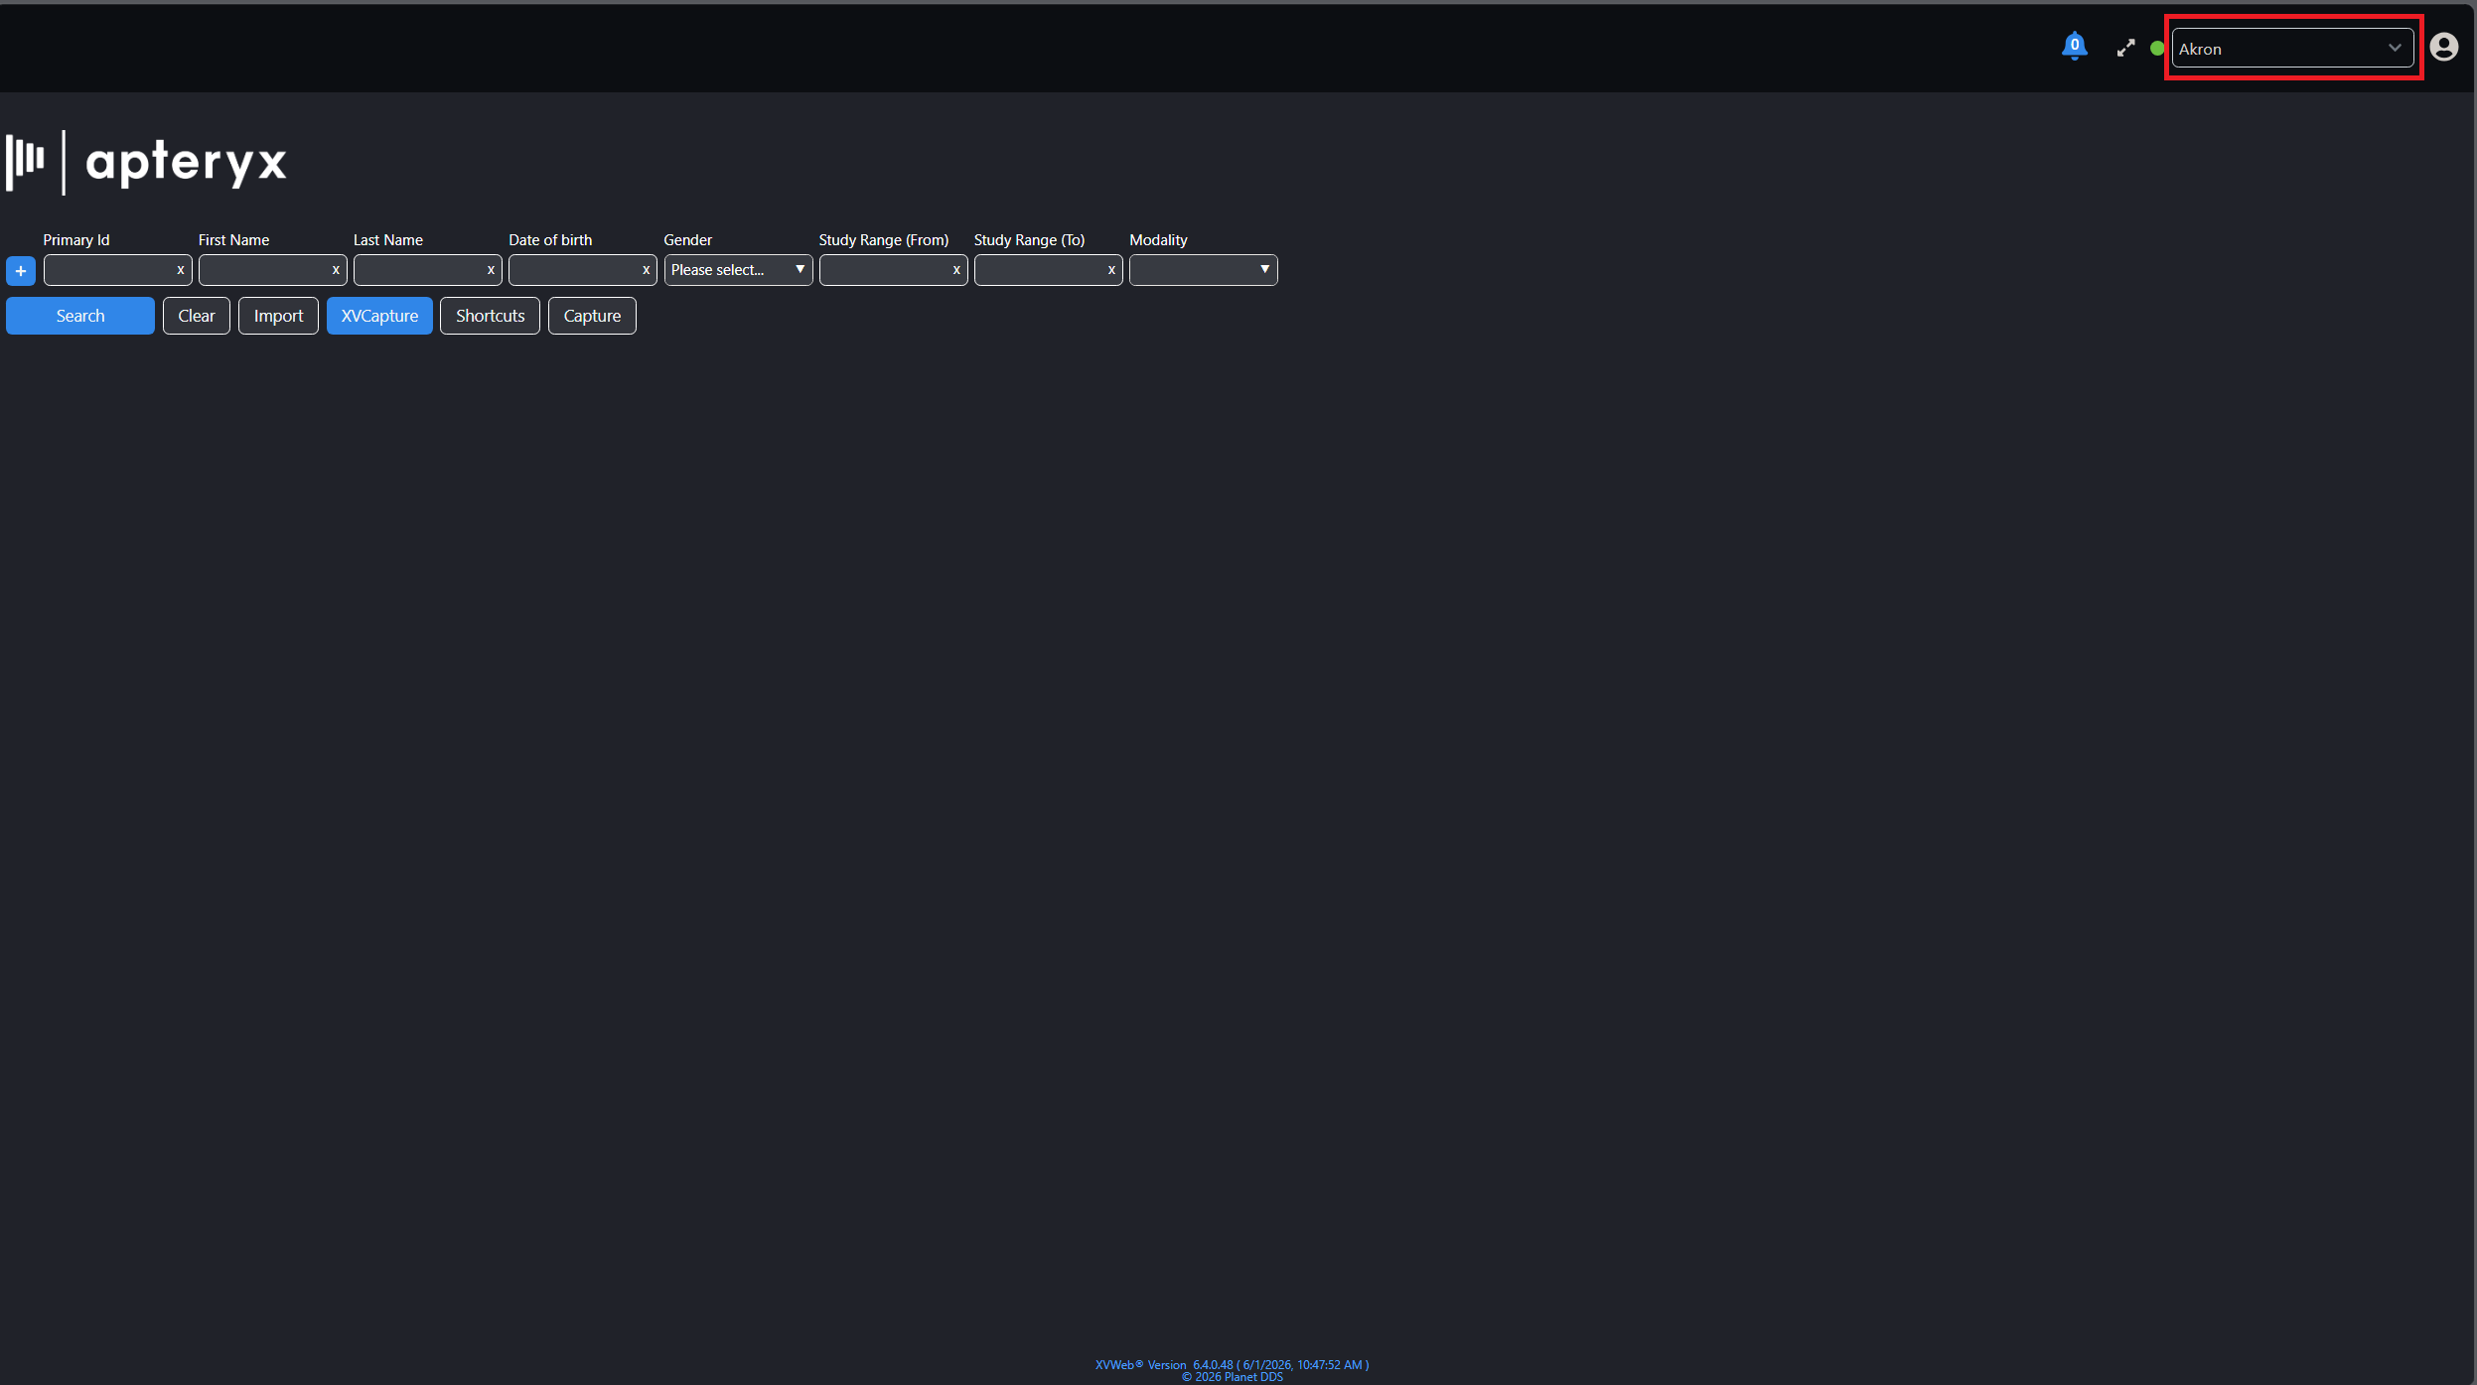2477x1385 pixels.
Task: Open the user account profile icon
Action: tap(2443, 47)
